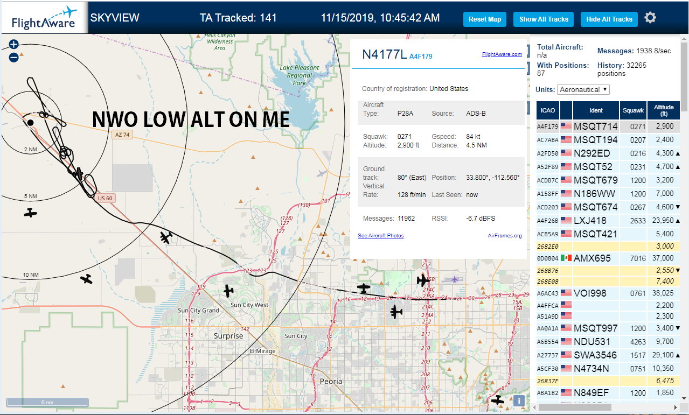689x415 pixels.
Task: Select the MSQT194 aircraft row
Action: click(609, 140)
